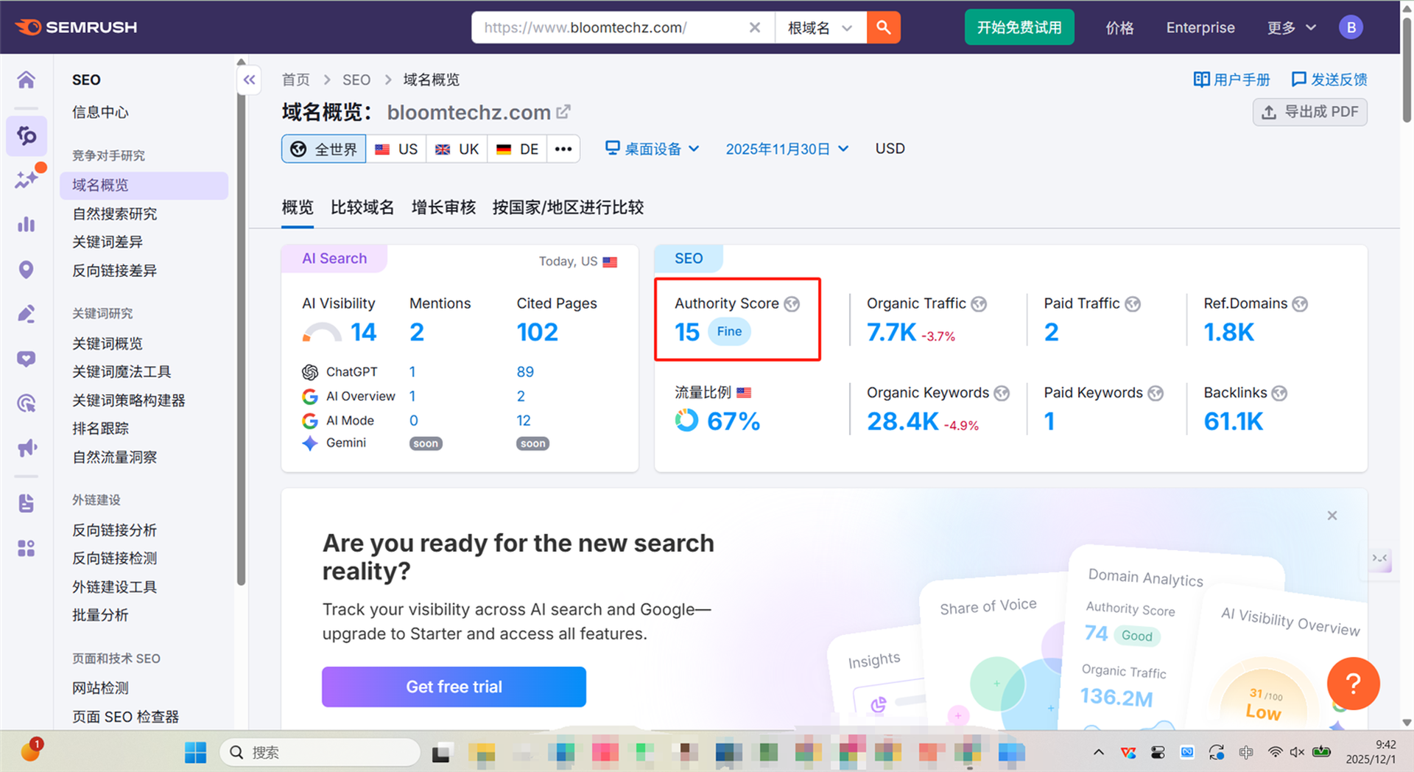Click the Get free trial button
This screenshot has width=1414, height=772.
(x=453, y=687)
